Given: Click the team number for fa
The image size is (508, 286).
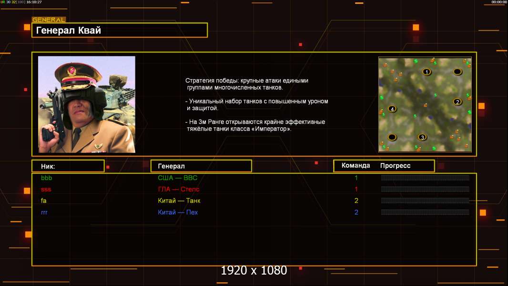Looking at the screenshot, I should (x=356, y=201).
